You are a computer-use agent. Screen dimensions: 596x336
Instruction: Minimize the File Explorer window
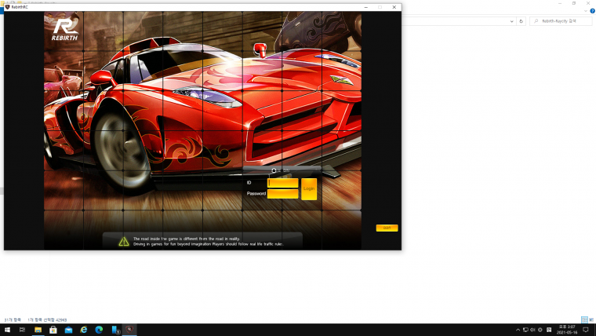[x=560, y=3]
